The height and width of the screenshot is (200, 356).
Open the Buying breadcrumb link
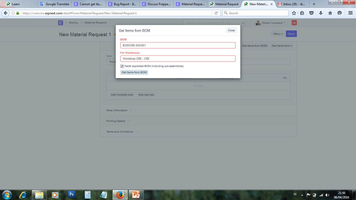point(73,23)
